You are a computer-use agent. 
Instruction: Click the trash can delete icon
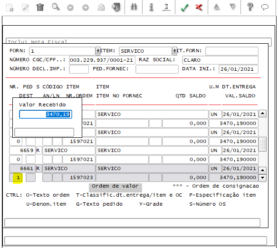pyautogui.click(x=40, y=8)
